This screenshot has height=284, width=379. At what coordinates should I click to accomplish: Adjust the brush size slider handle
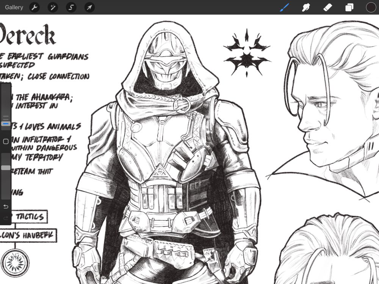click(x=6, y=124)
